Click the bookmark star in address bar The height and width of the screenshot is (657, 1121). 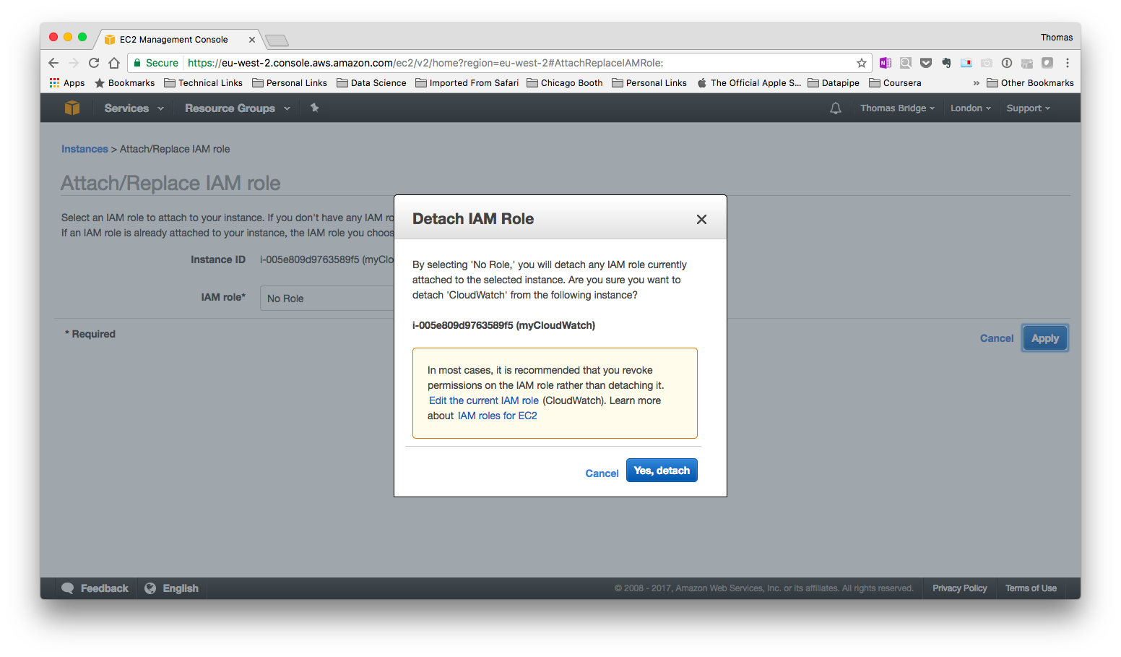click(x=861, y=63)
